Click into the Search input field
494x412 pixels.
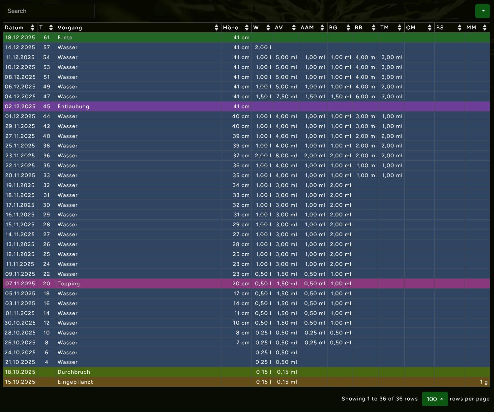click(x=49, y=11)
